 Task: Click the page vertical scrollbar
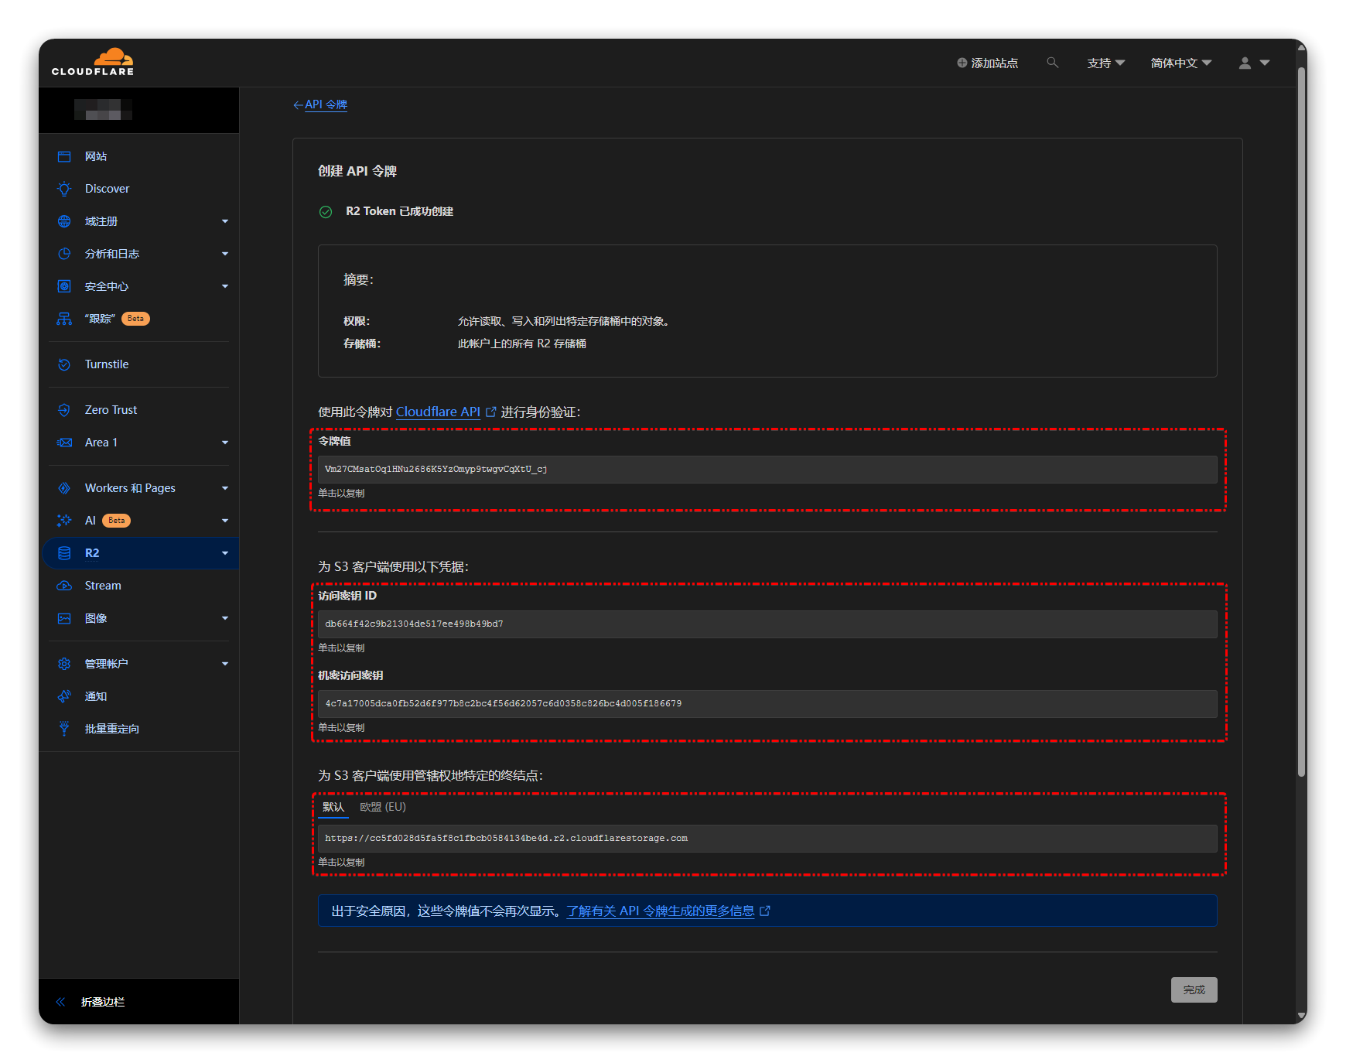pos(1301,422)
